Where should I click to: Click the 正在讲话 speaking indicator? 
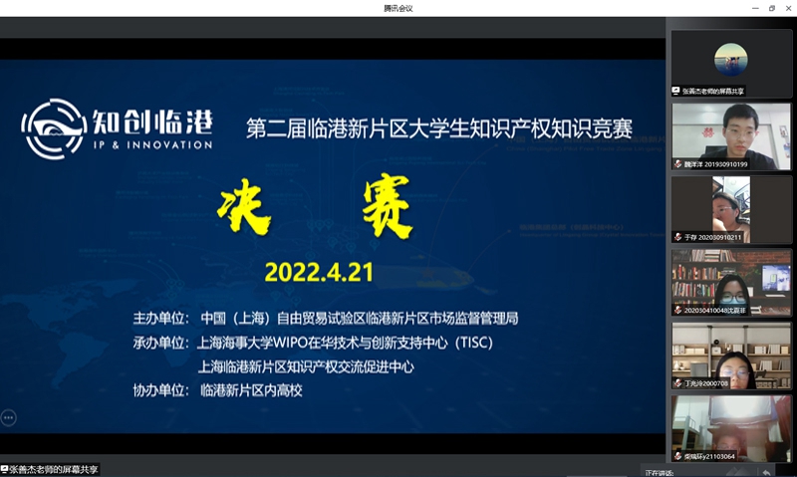pos(660,472)
